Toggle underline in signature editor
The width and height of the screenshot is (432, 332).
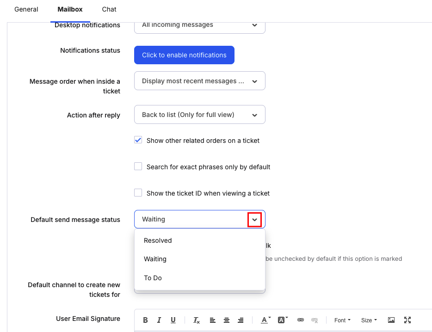coord(173,320)
